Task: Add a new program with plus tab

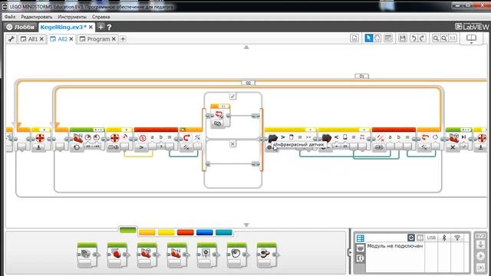Action: 123,39
